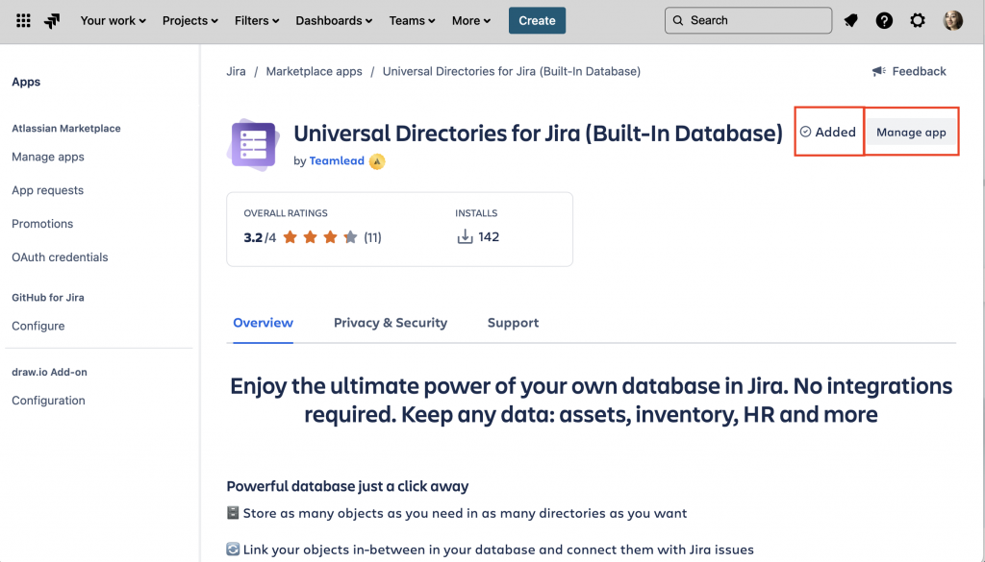Expand the Teams dropdown
The width and height of the screenshot is (985, 562).
click(412, 21)
